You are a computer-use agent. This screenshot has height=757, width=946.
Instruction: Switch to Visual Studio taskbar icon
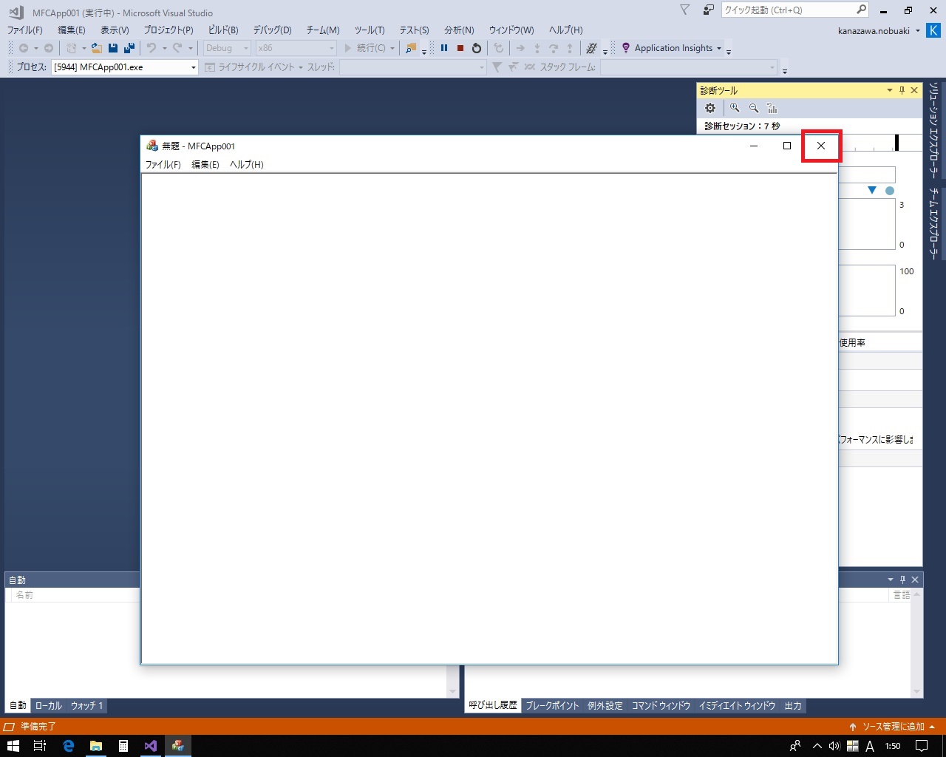pyautogui.click(x=151, y=746)
